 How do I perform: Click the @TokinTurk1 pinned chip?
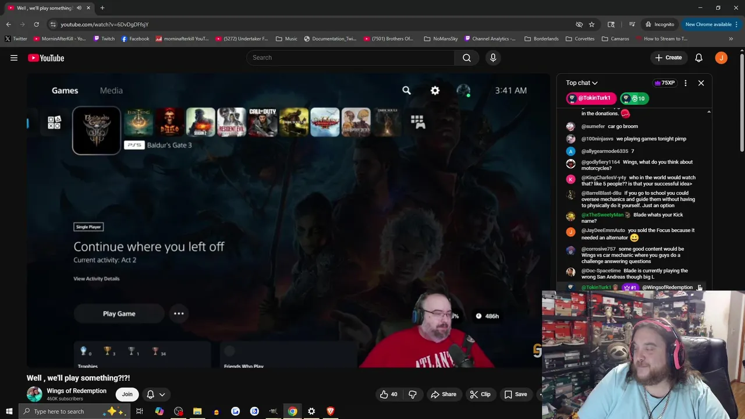tap(590, 98)
